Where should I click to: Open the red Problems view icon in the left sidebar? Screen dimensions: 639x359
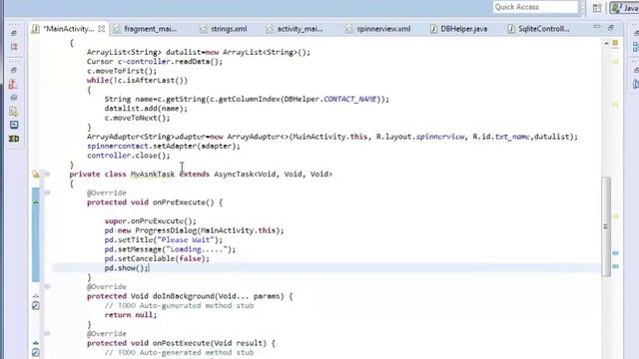(x=14, y=84)
